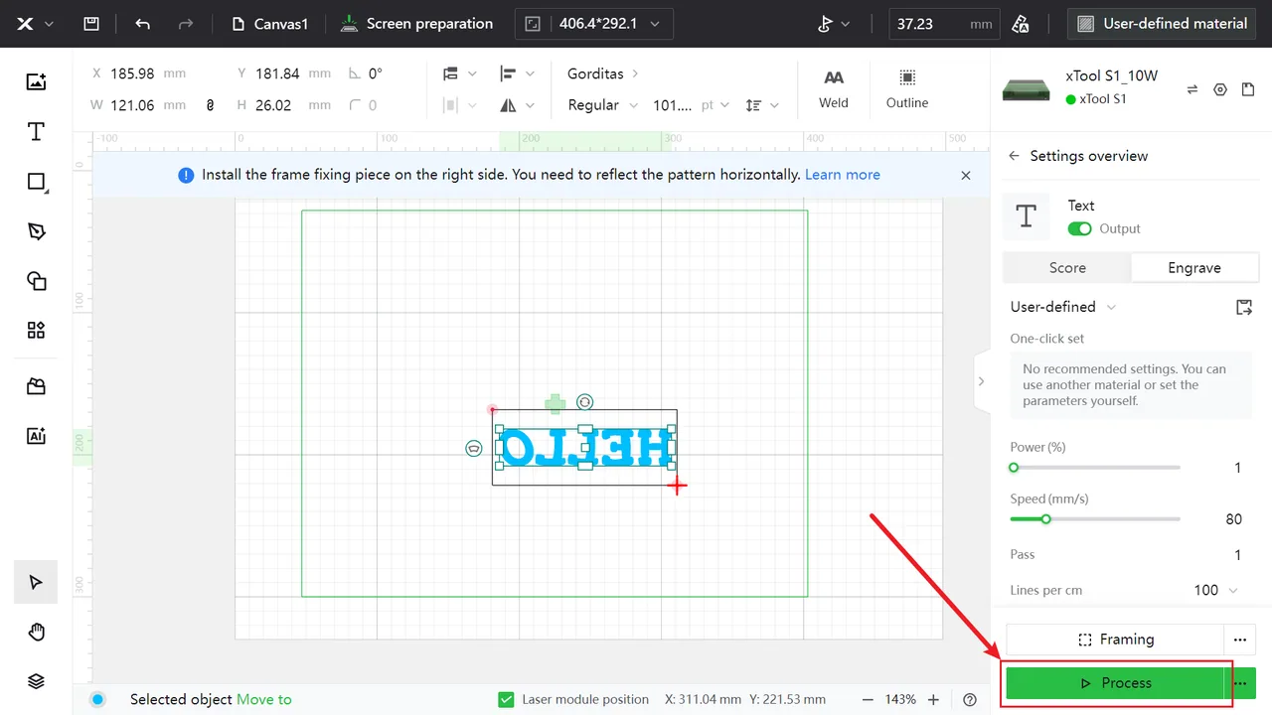Image resolution: width=1272 pixels, height=715 pixels.
Task: Open the Lines per cm dropdown
Action: coord(1216,590)
